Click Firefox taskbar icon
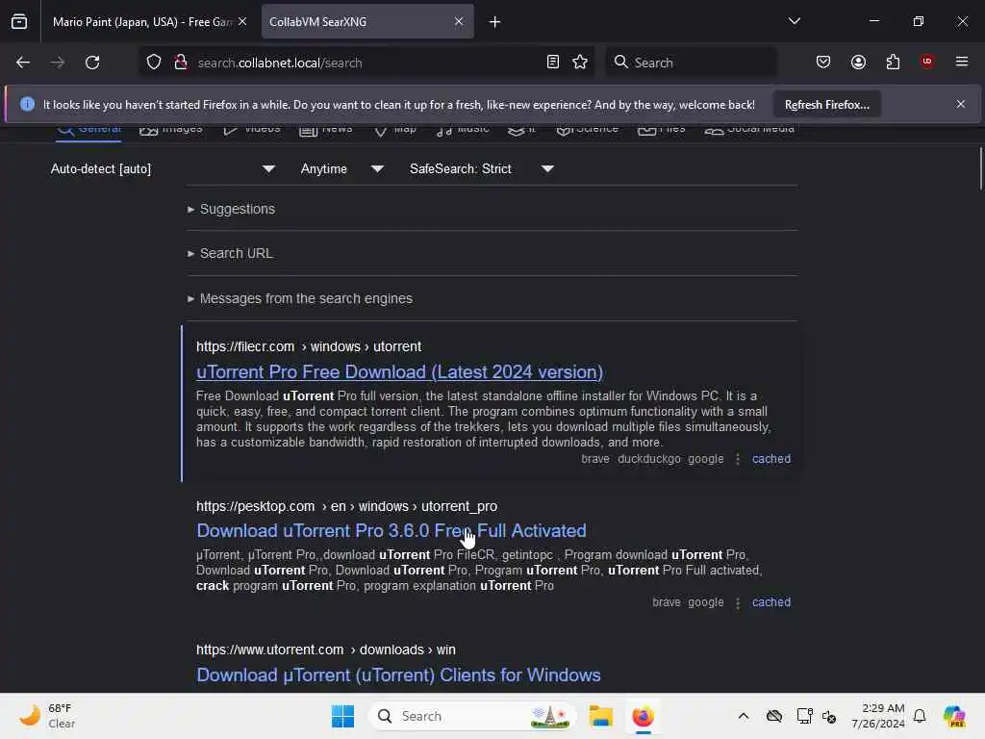 (643, 716)
